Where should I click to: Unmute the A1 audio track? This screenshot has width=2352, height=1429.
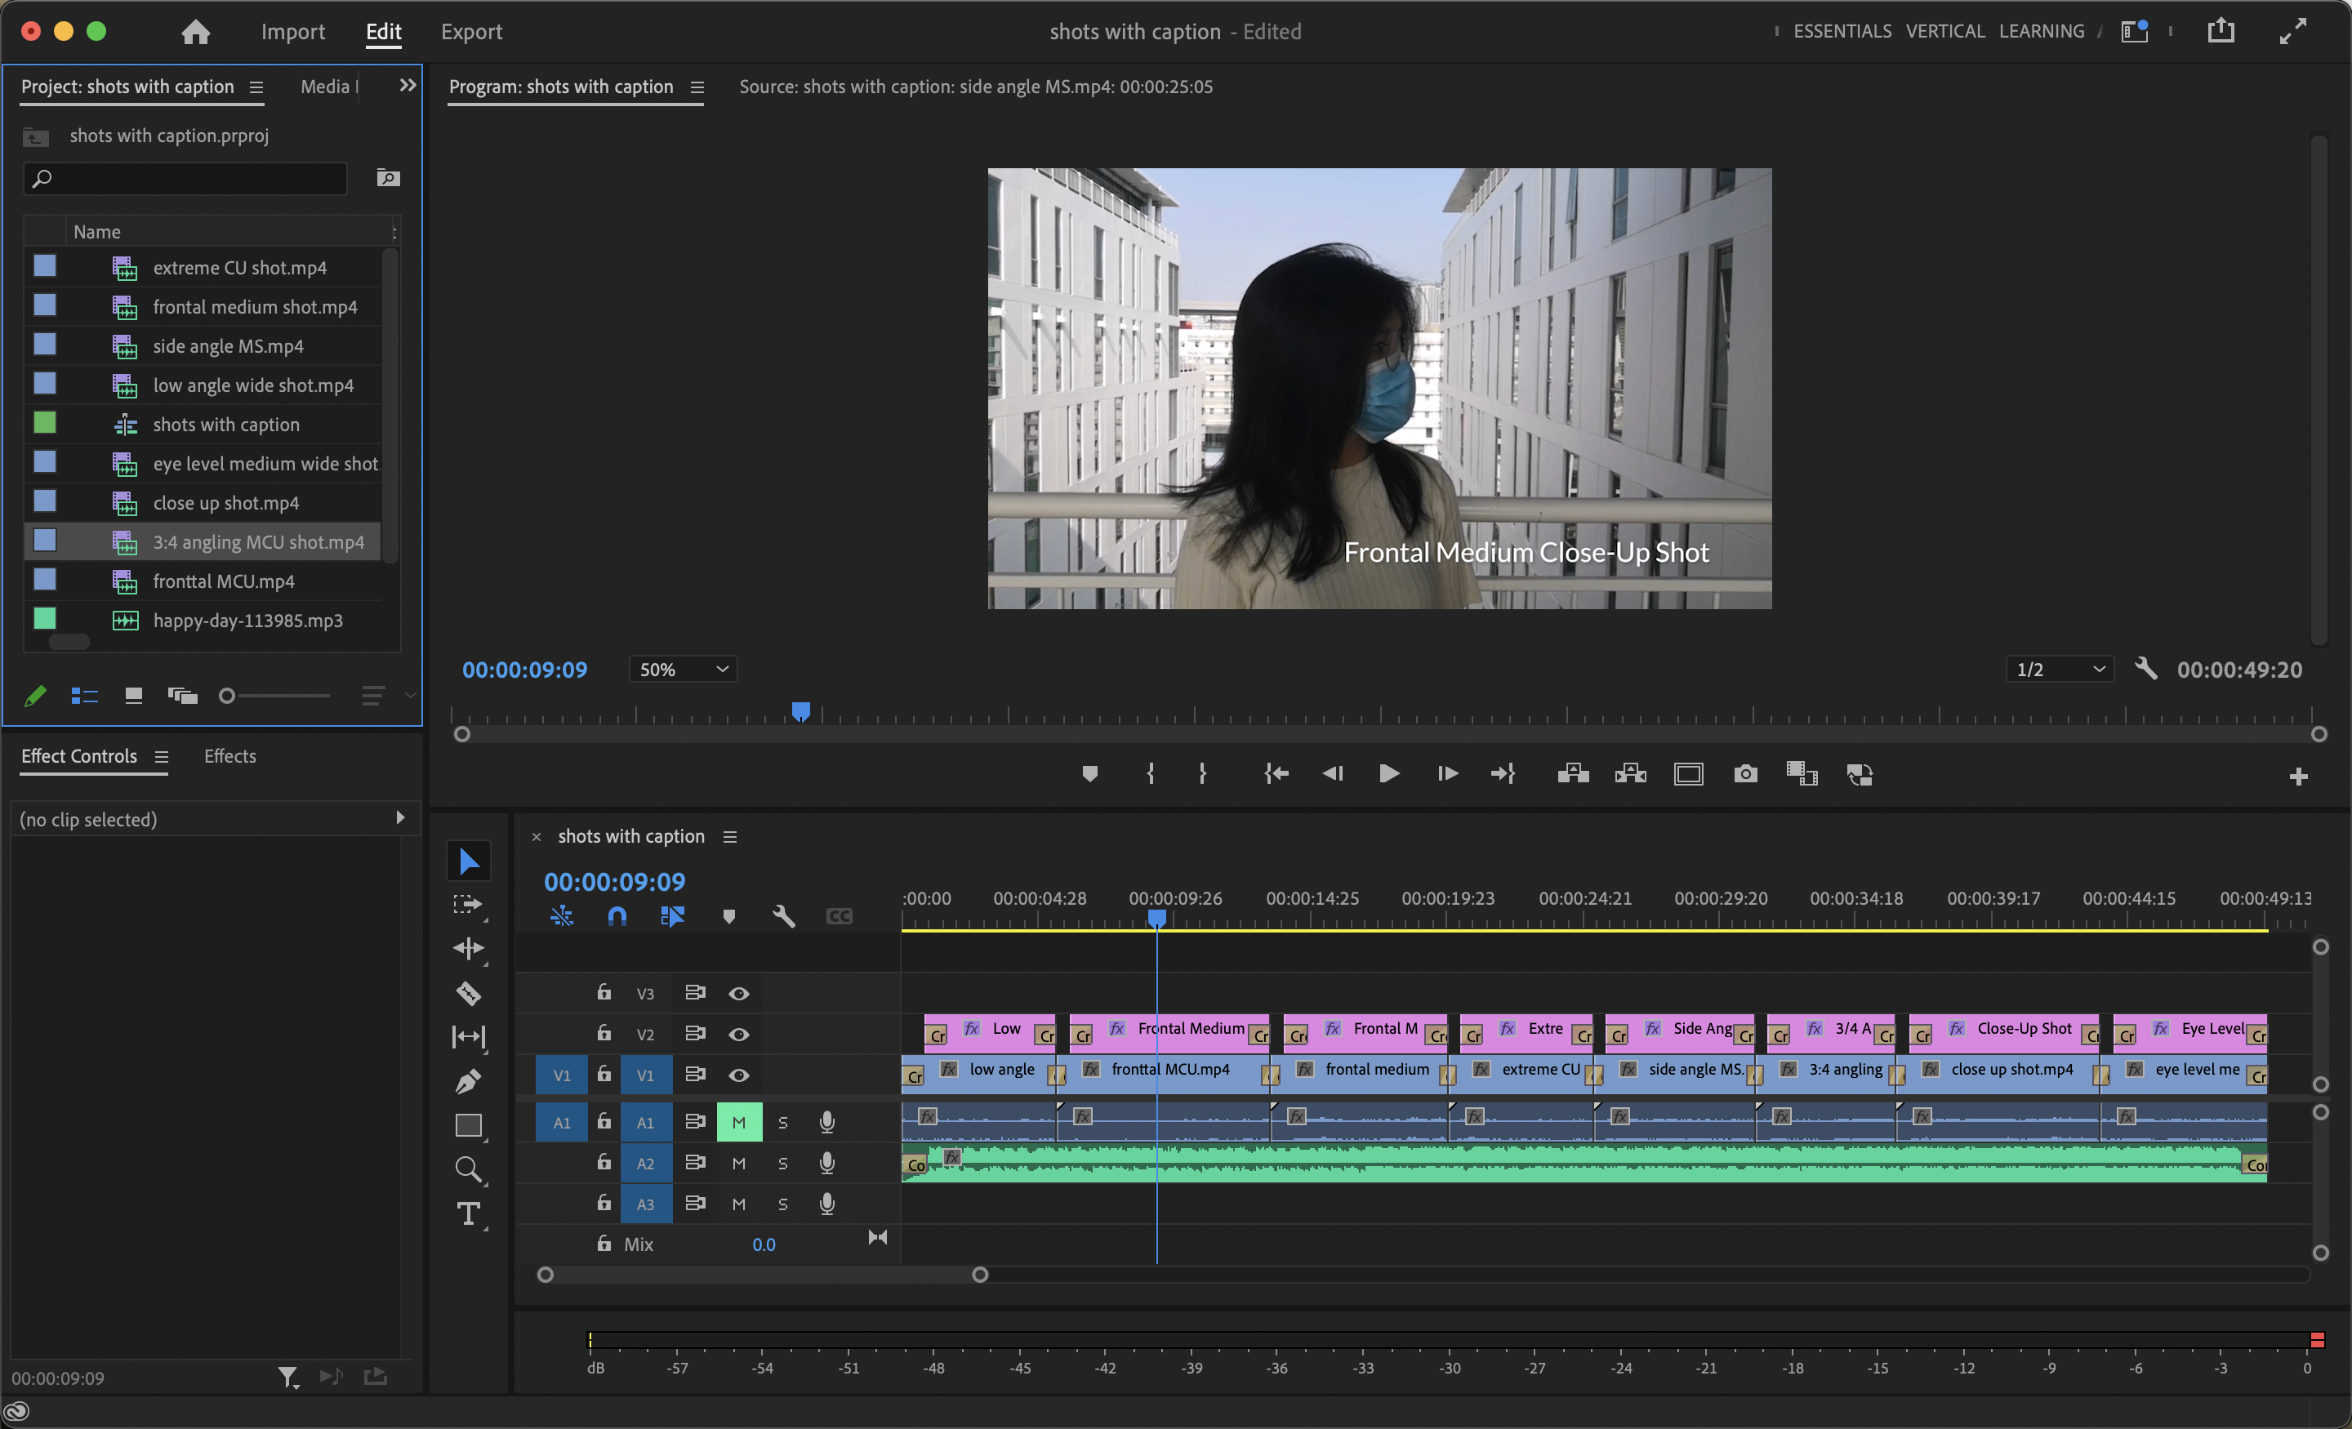[739, 1123]
